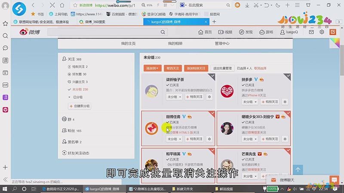The image size is (344, 193).
Task: Open settings gear on 拼多多 card
Action: [285, 102]
